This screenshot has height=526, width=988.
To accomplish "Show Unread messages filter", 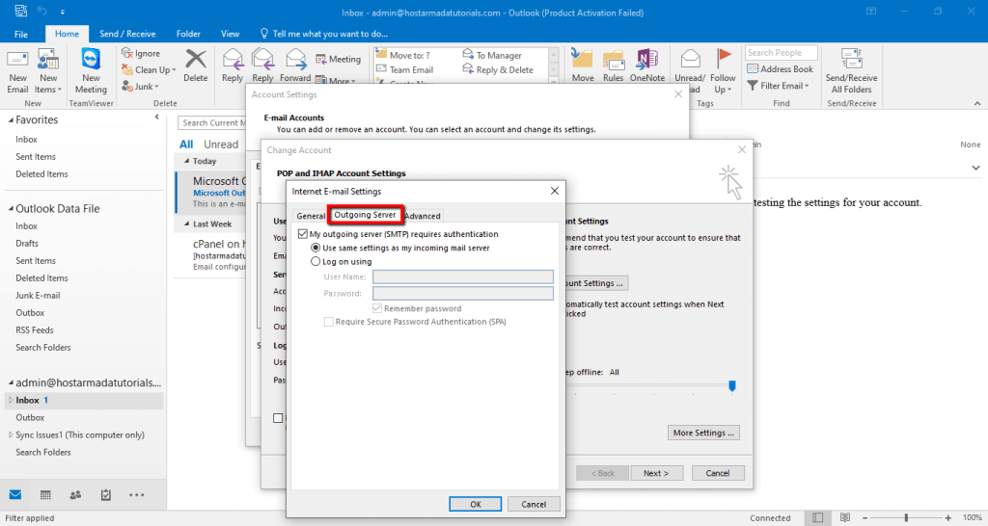I will click(x=221, y=145).
